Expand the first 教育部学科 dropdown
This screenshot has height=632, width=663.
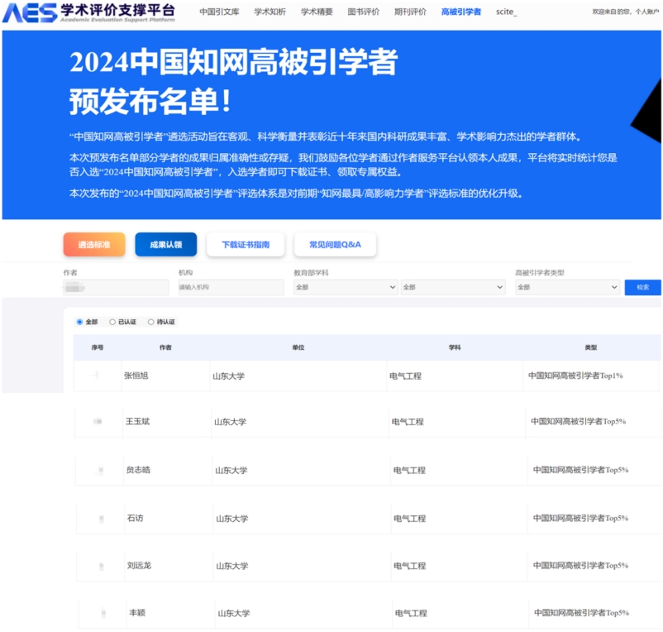[x=346, y=287]
